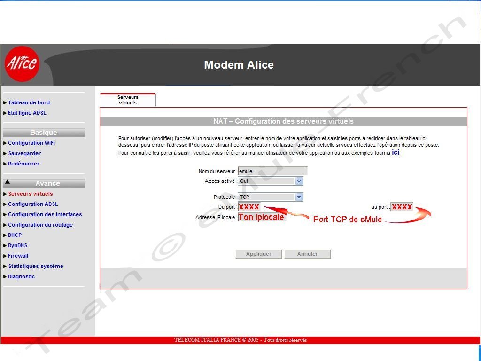Focus the Nom du serveur field
The width and height of the screenshot is (481, 361).
[x=272, y=171]
